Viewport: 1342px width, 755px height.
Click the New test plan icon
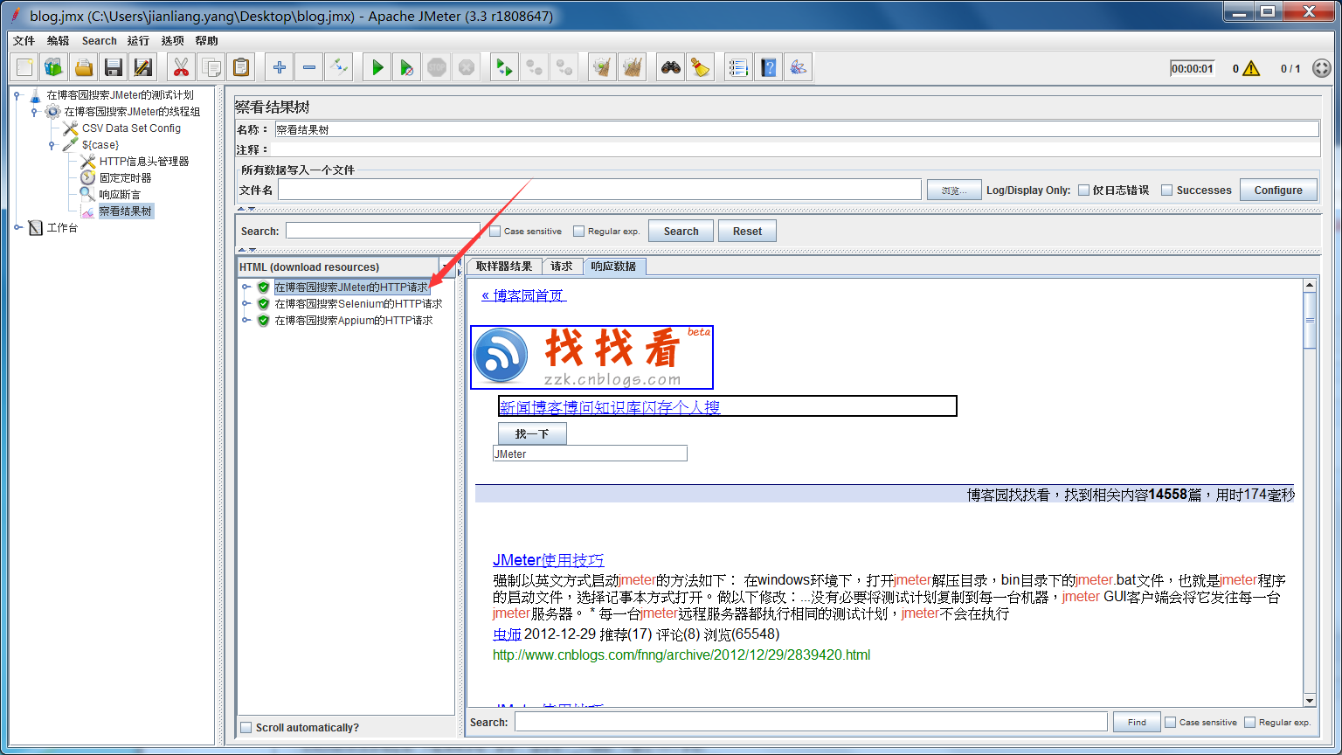click(x=25, y=67)
